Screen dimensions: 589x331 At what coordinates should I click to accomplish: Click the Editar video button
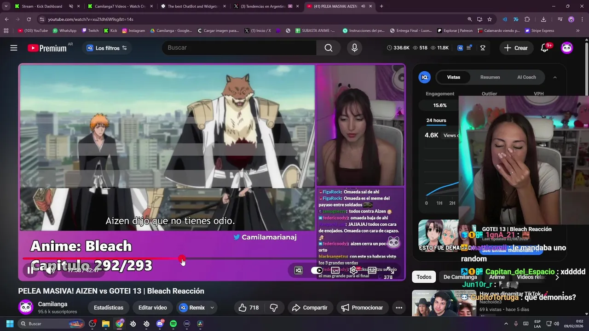point(153,308)
